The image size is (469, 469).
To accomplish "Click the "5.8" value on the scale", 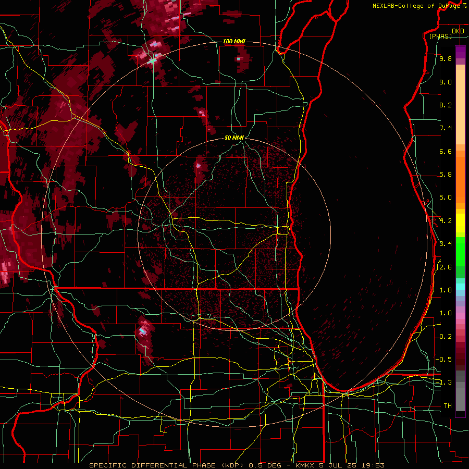I will [446, 175].
